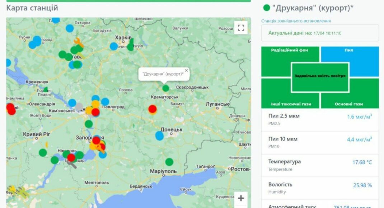Click the 25.98 % humidity value
Image resolution: width=384 pixels, height=208 pixels.
(x=362, y=185)
